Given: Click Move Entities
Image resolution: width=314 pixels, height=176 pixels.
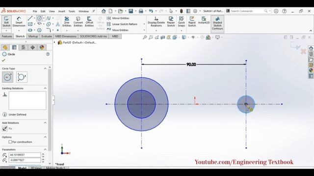Looking at the screenshot, I should tap(118, 30).
